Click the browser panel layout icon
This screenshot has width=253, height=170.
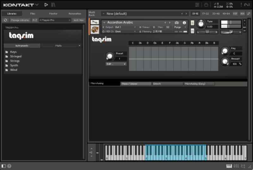[x=3, y=166]
